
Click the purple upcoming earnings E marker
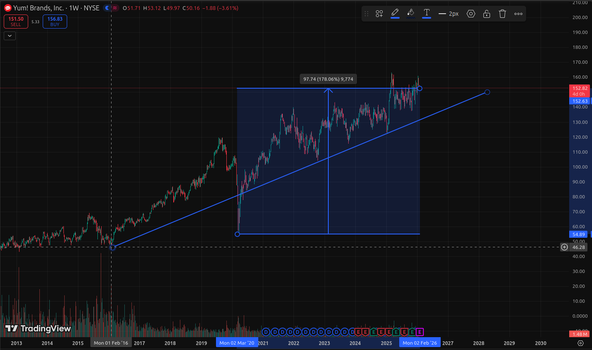point(420,332)
